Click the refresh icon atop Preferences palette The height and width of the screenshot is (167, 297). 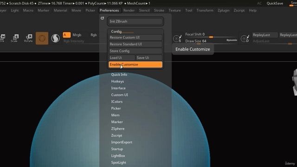point(102,18)
